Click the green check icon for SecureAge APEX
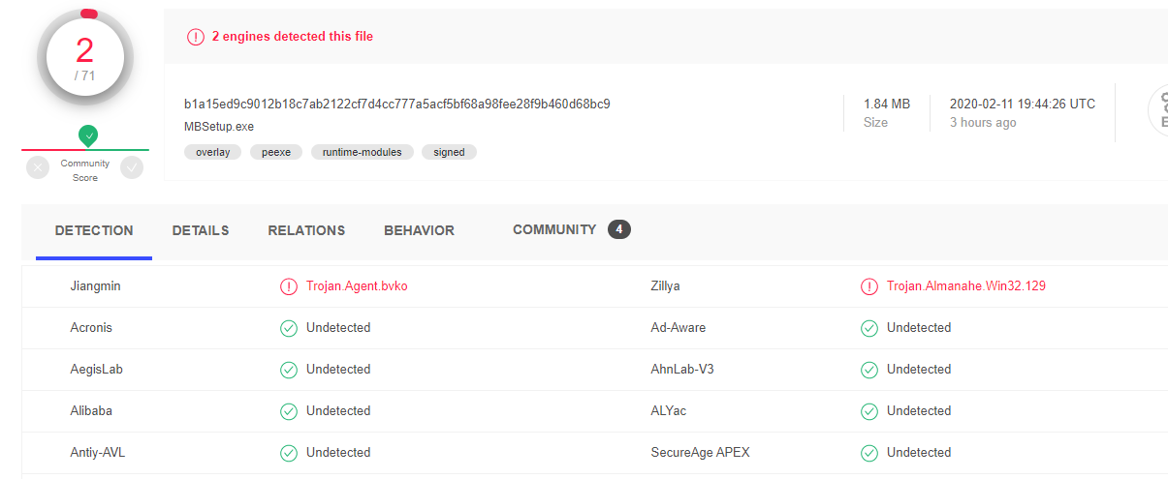1168x479 pixels. click(x=869, y=453)
